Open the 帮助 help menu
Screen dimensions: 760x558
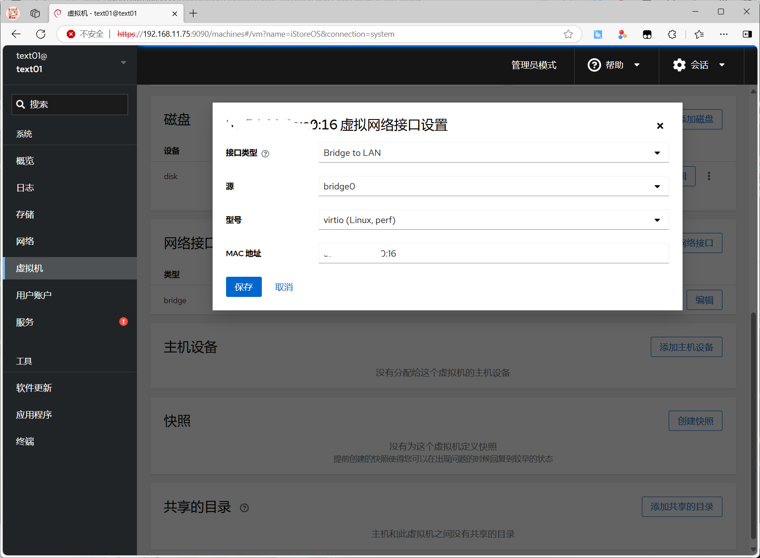pyautogui.click(x=614, y=65)
